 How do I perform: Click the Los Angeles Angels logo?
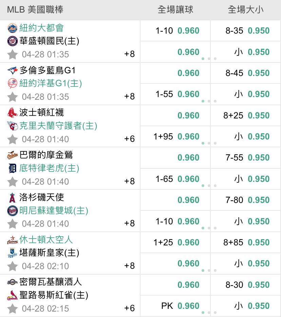12,198
